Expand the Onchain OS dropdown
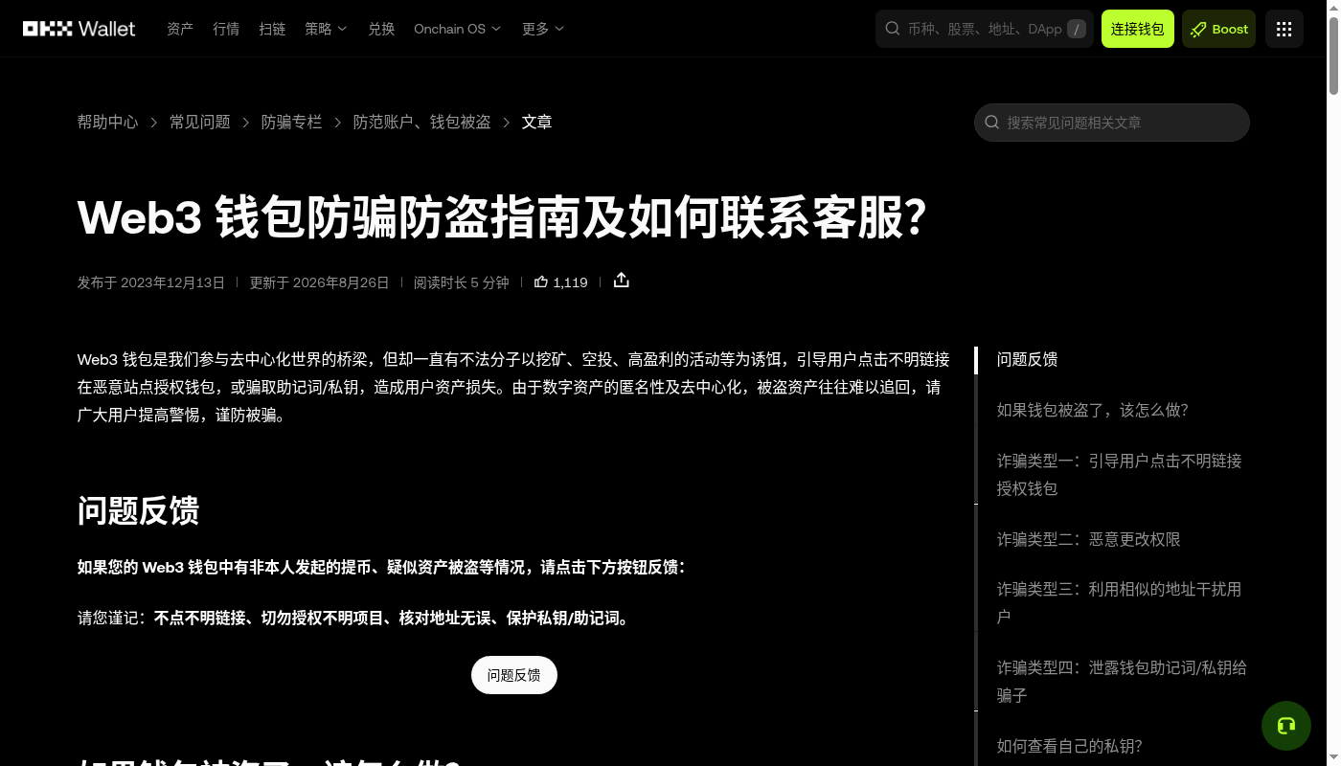Screen dimensions: 1341x766 tap(457, 29)
